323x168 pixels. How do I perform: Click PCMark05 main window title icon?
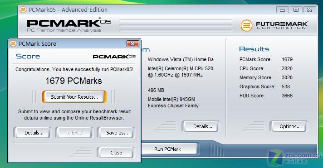(x=23, y=10)
